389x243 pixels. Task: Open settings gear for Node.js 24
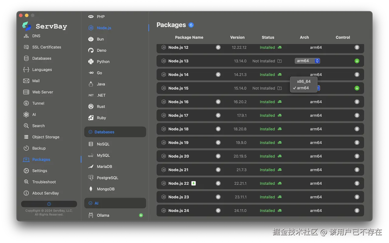(218, 211)
